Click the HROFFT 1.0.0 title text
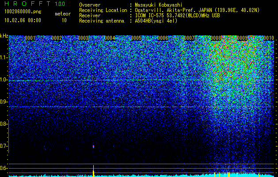This screenshot has height=177, width=278. (34, 4)
